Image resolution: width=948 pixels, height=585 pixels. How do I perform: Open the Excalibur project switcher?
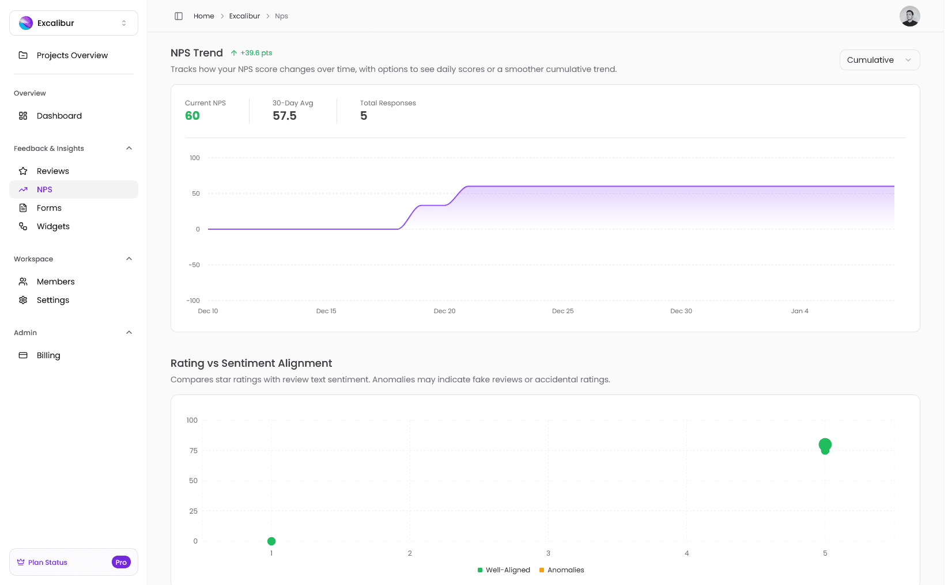click(74, 23)
